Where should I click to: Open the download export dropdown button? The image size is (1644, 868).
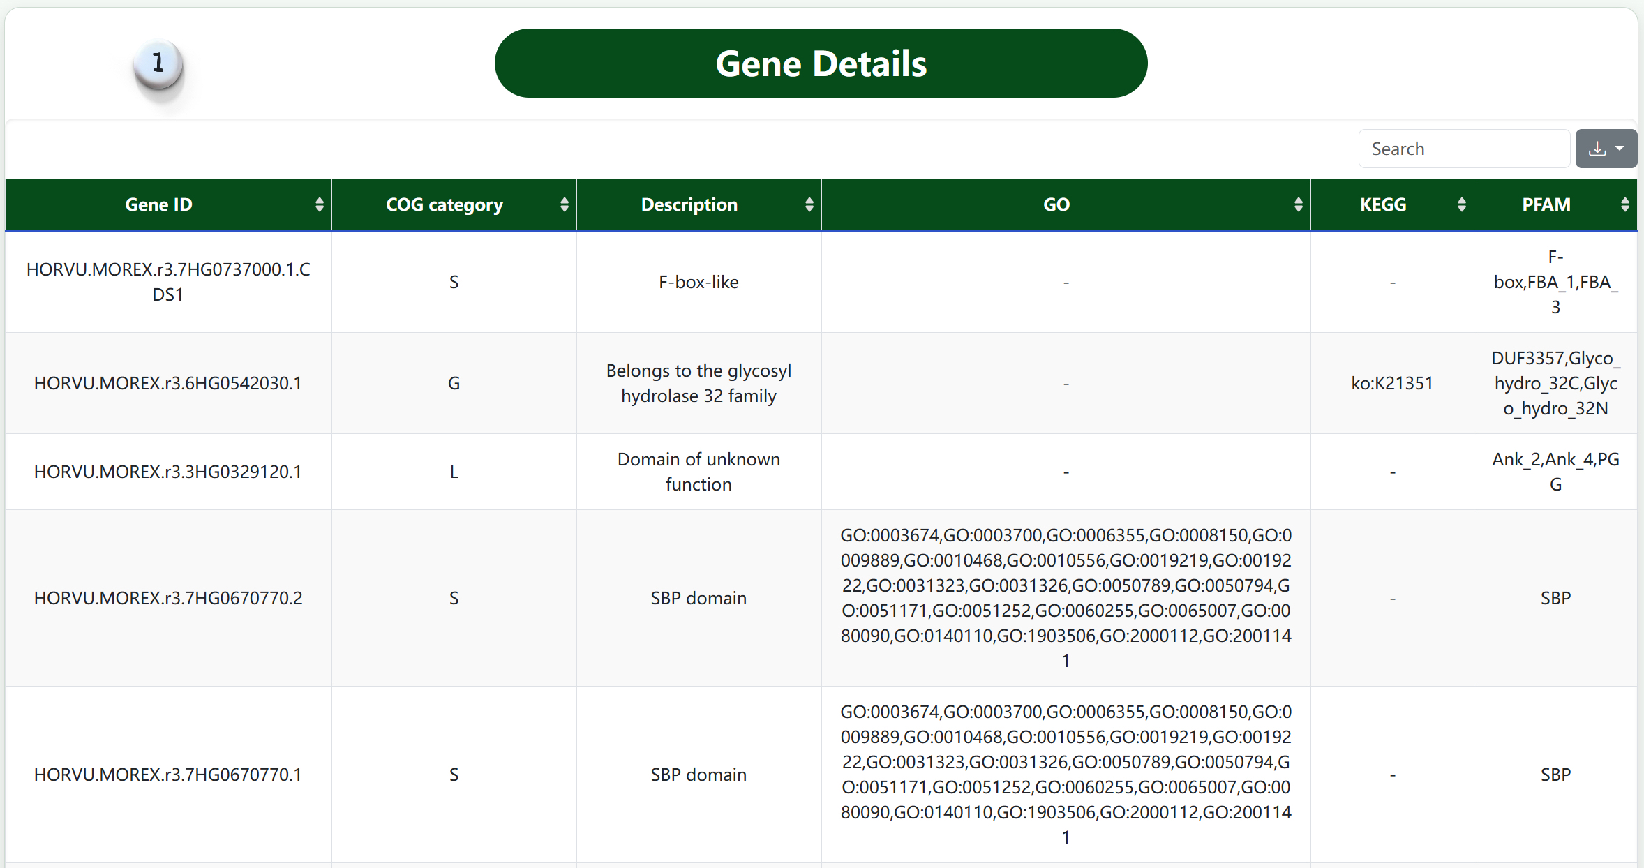(x=1606, y=149)
